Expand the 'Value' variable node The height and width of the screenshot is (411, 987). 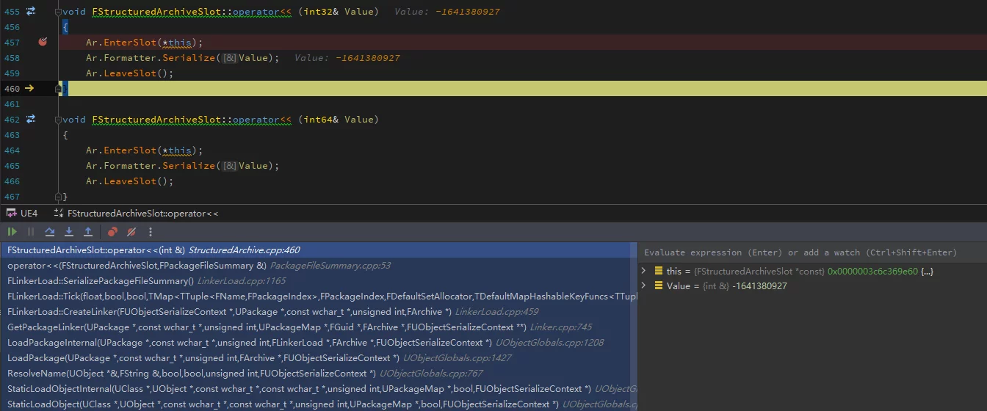[644, 285]
